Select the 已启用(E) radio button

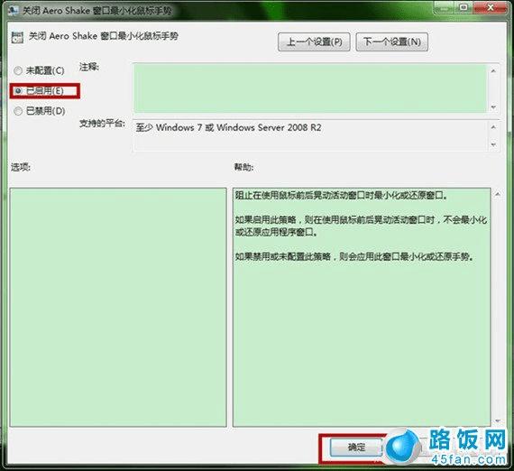pos(39,91)
